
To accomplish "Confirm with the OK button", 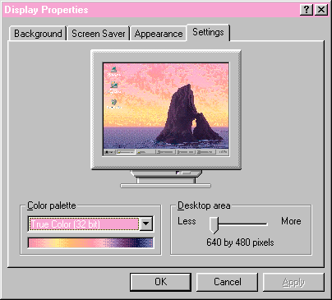I will click(160, 282).
